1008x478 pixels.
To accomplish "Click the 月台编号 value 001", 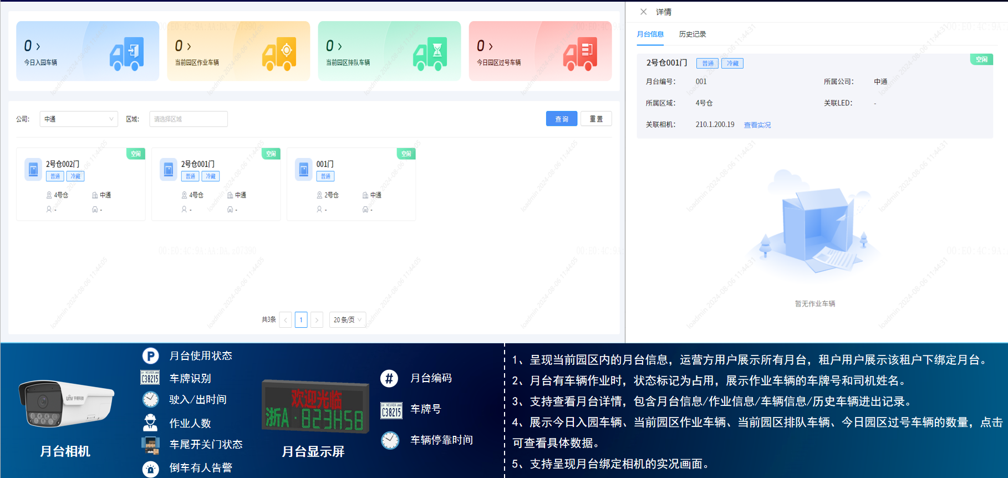I will [x=701, y=82].
